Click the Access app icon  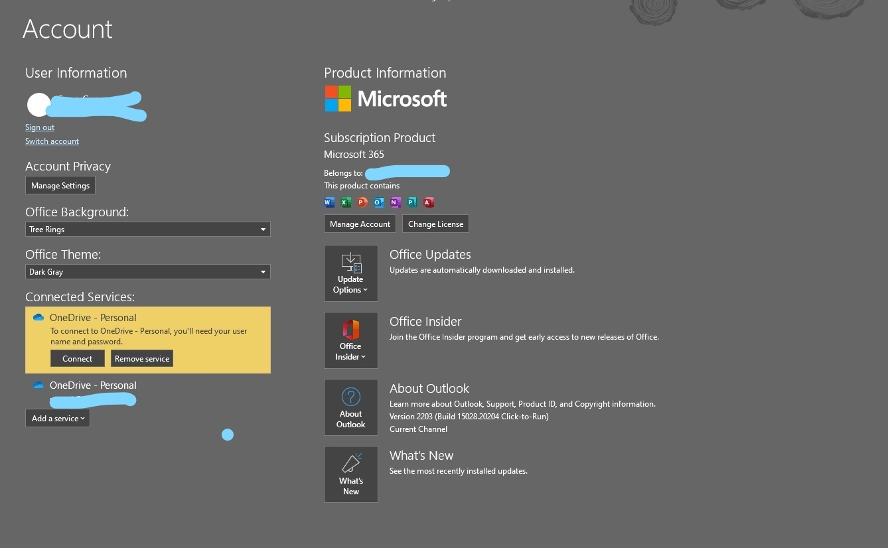pos(429,202)
